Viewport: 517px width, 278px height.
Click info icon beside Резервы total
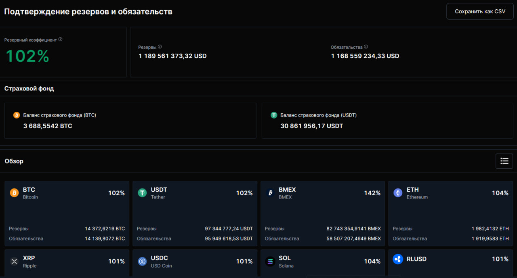coord(160,47)
